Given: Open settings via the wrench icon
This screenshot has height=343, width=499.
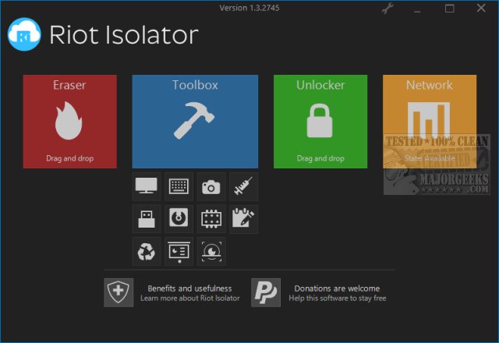Looking at the screenshot, I should tap(388, 9).
